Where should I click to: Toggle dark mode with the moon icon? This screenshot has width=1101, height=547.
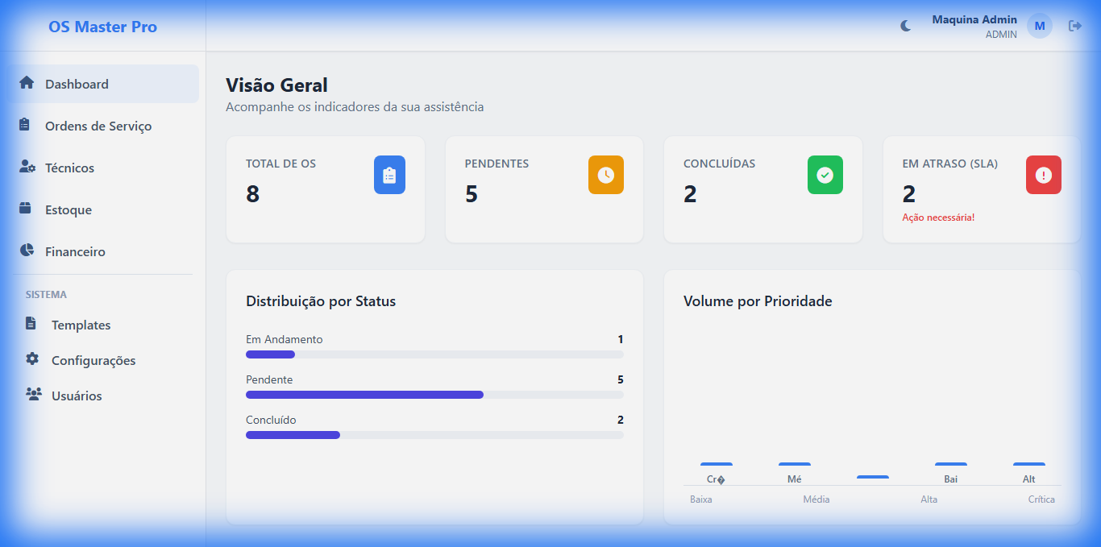[x=906, y=25]
